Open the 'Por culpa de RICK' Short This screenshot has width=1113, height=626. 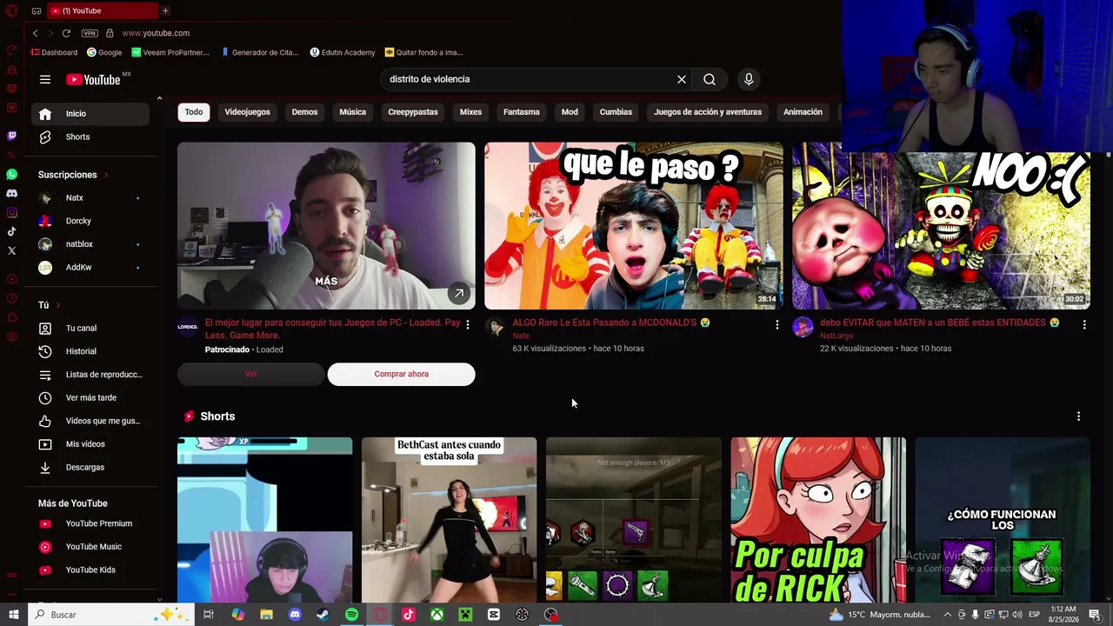[x=818, y=520]
